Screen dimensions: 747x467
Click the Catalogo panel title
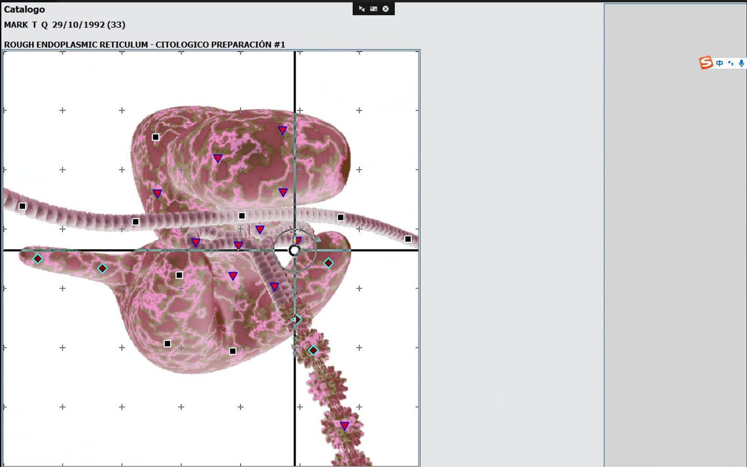tap(24, 9)
